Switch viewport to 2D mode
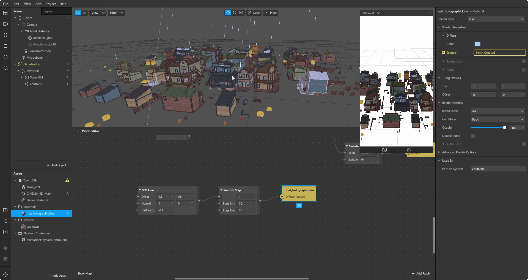 [x=84, y=13]
